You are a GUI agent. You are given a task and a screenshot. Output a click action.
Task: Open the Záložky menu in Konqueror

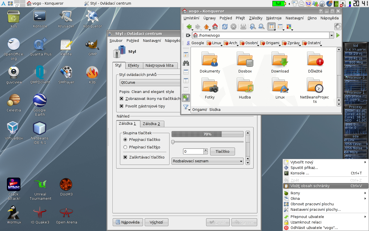click(255, 18)
